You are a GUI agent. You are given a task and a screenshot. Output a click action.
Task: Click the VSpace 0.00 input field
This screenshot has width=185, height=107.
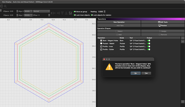(x=13, y=15)
